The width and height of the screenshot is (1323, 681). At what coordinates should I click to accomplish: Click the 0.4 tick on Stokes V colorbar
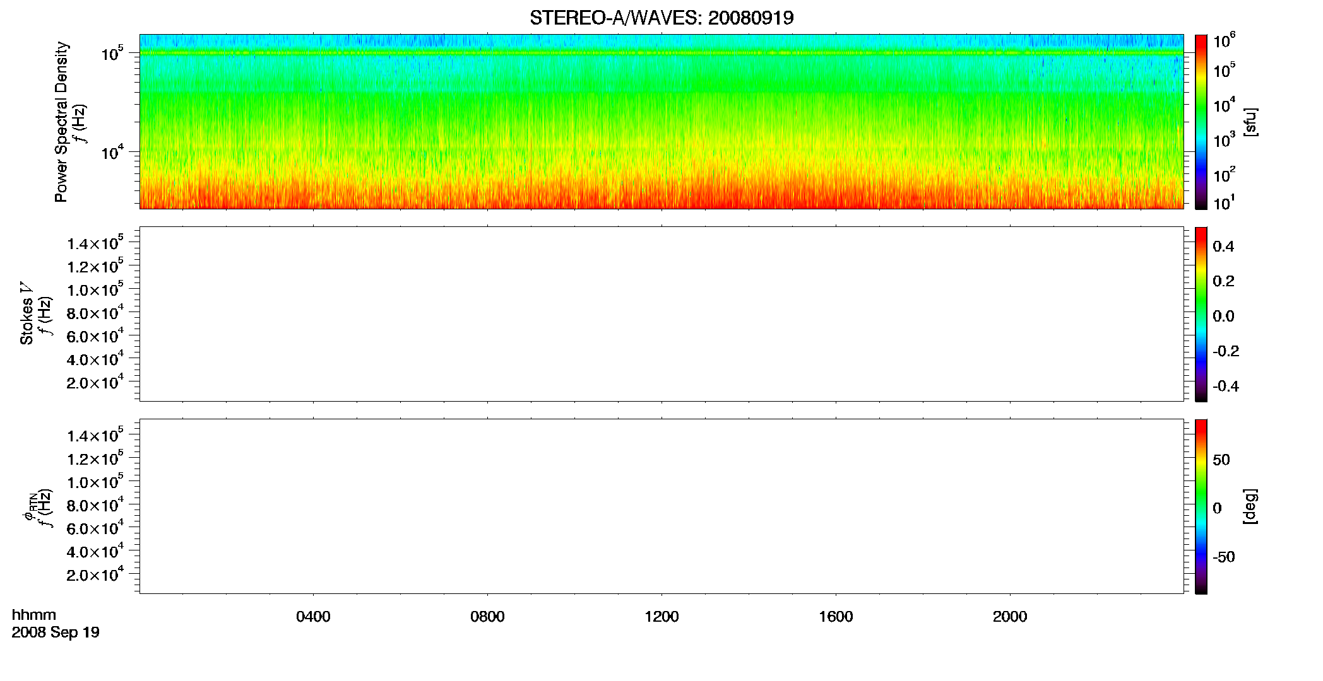1223,247
